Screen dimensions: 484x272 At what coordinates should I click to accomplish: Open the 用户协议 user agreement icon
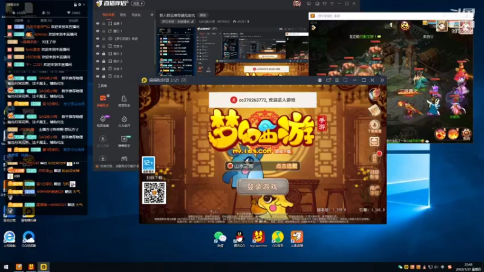click(x=374, y=190)
